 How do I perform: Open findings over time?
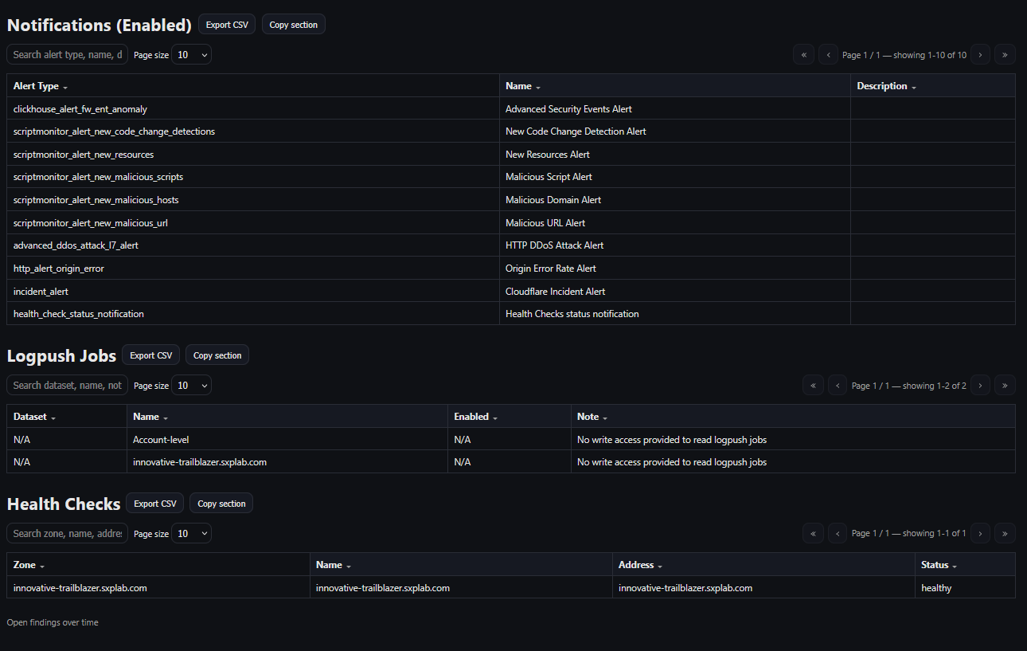pyautogui.click(x=52, y=622)
